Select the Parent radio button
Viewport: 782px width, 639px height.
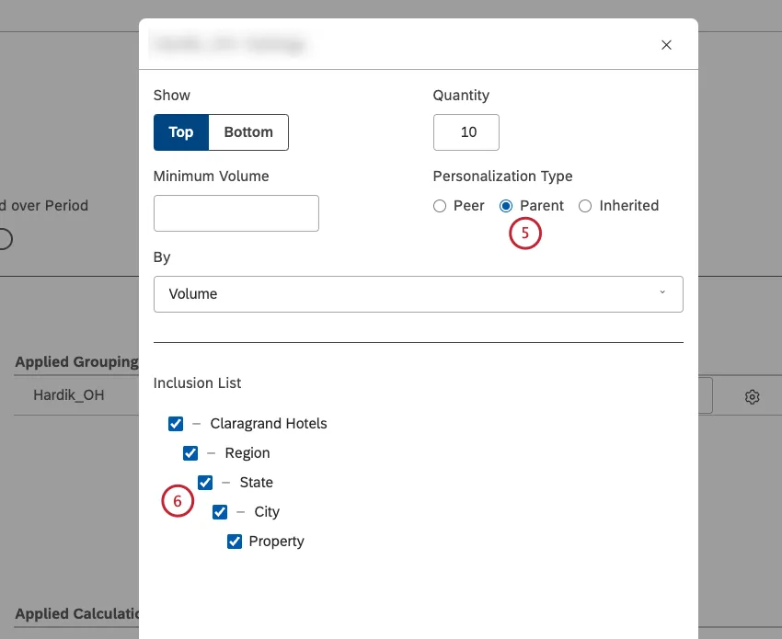[506, 206]
